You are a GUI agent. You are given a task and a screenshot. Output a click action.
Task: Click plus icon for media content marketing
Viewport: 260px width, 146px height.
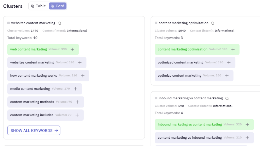click(x=75, y=89)
